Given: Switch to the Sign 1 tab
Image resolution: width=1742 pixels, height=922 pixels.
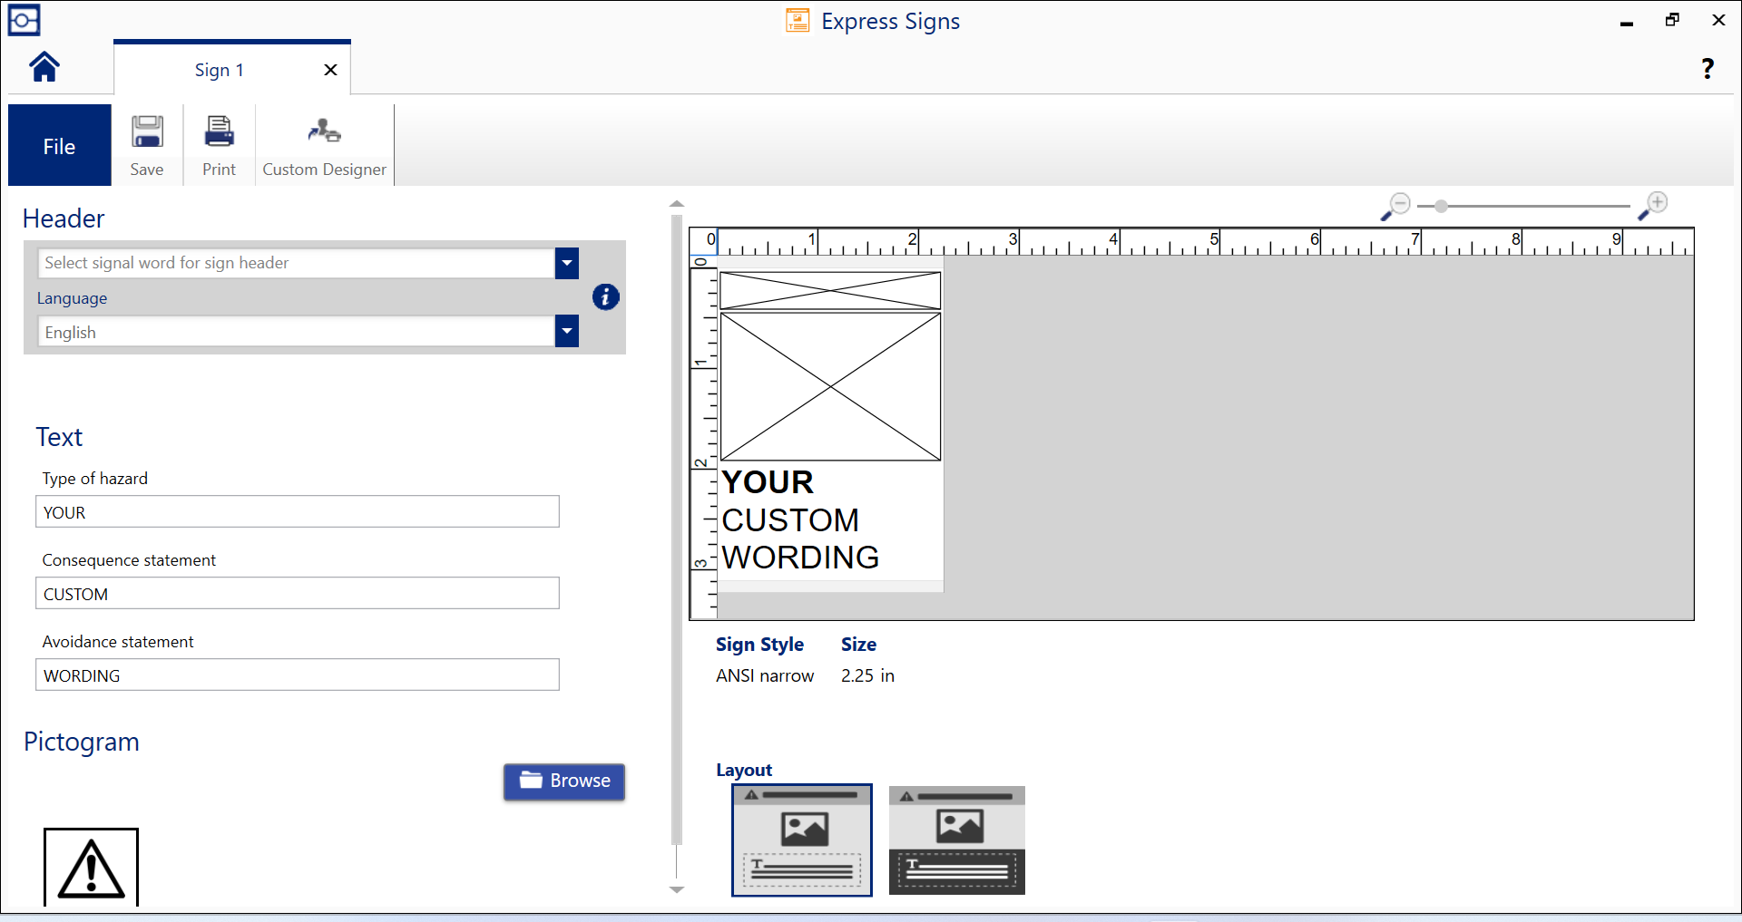Looking at the screenshot, I should point(219,70).
